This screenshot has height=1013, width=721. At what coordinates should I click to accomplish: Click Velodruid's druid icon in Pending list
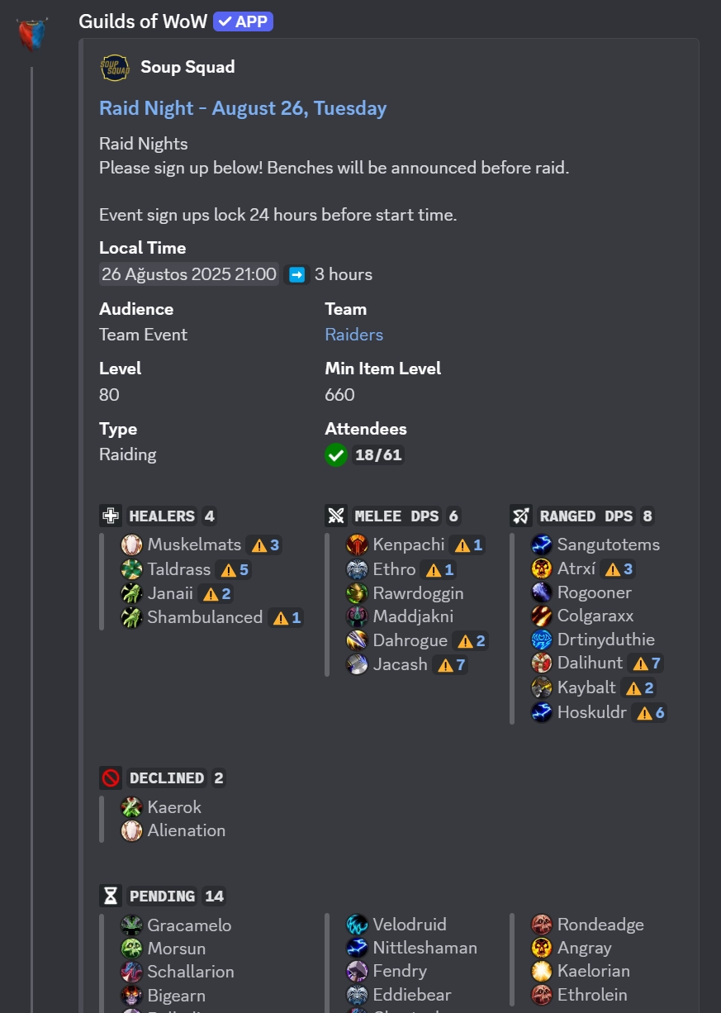click(356, 924)
